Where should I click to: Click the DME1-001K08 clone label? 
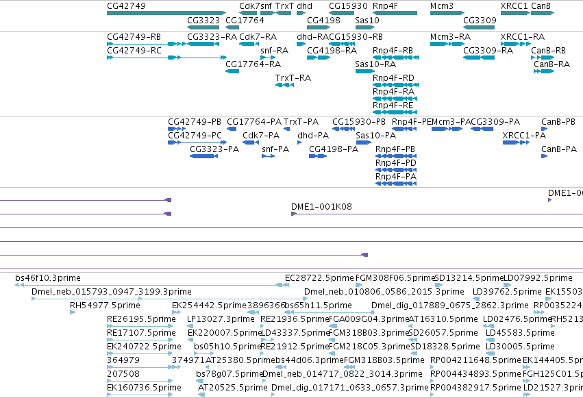coord(321,207)
